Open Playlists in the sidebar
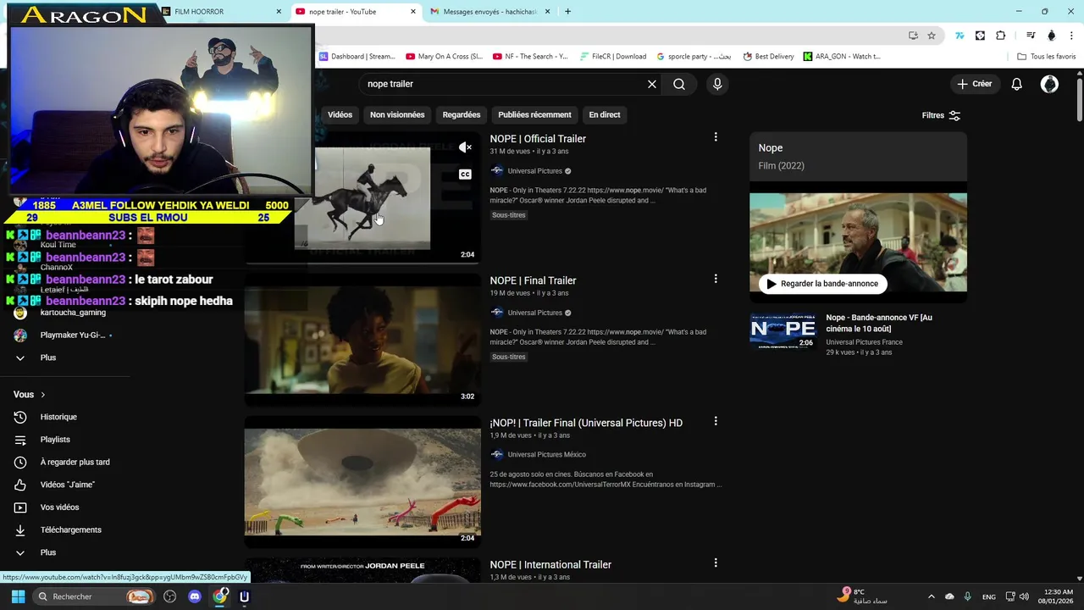 pos(55,440)
